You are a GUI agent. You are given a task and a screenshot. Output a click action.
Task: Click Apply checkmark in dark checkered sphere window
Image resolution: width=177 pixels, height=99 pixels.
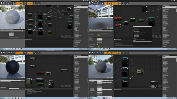(95, 53)
